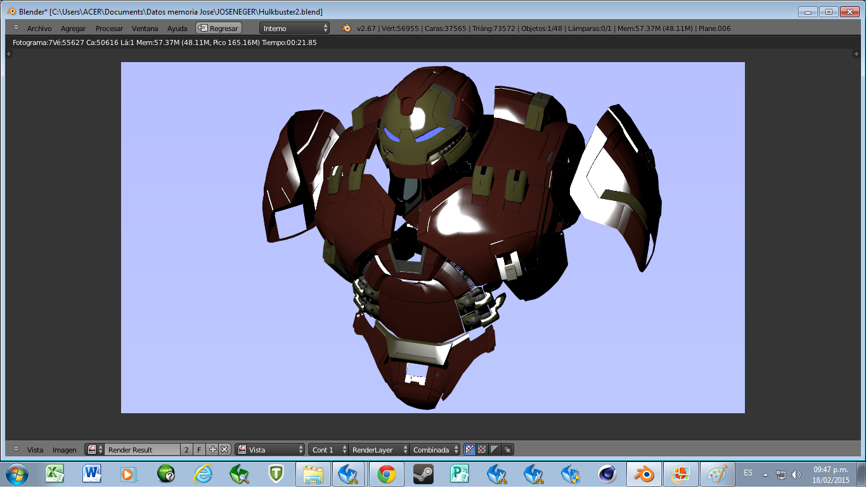Click the rendered Hulkbuster image
Screen dimensions: 866x488
(x=433, y=238)
